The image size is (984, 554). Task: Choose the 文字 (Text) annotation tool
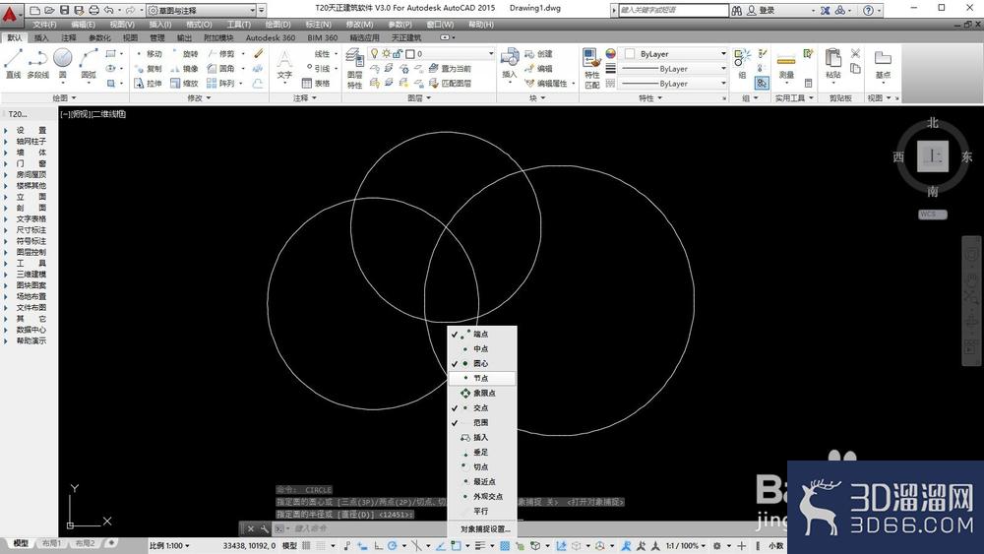pyautogui.click(x=284, y=63)
